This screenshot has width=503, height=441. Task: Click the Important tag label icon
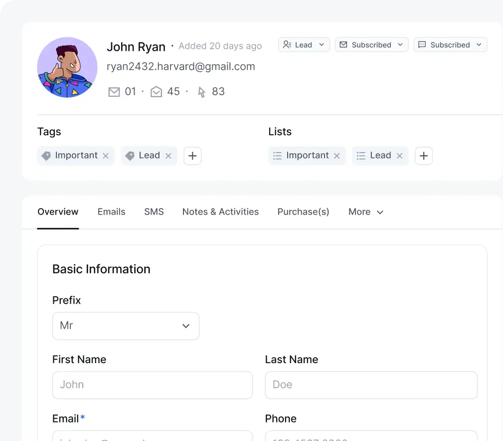click(46, 156)
